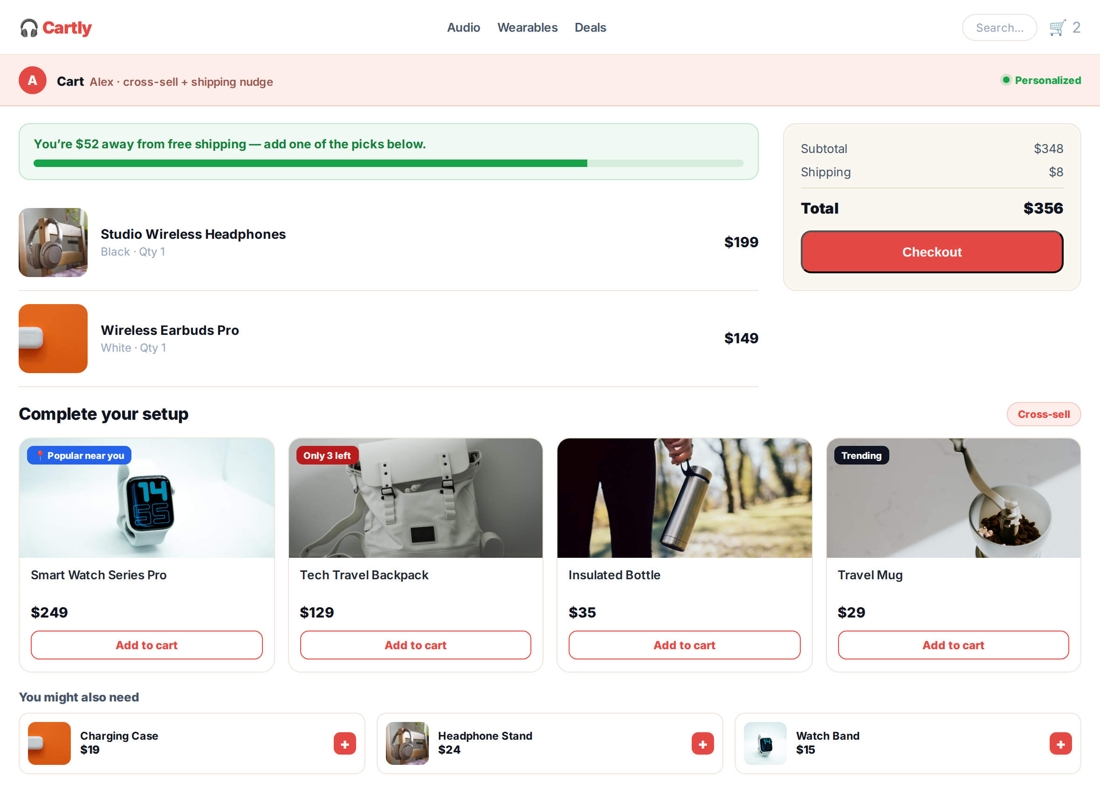View the Insulated Bottle image

(x=684, y=498)
